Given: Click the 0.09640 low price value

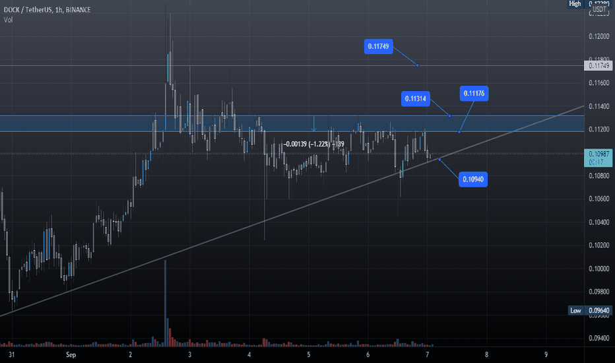Looking at the screenshot, I should pos(599,310).
